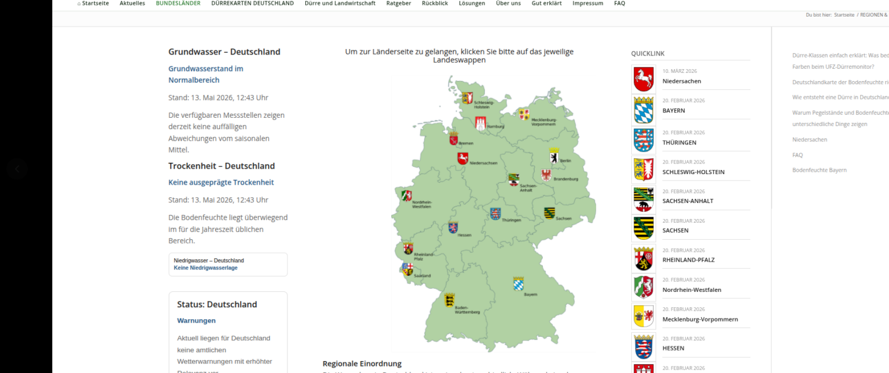
Task: Open the Niedersachsen link in the right sidebar
Action: pos(810,140)
